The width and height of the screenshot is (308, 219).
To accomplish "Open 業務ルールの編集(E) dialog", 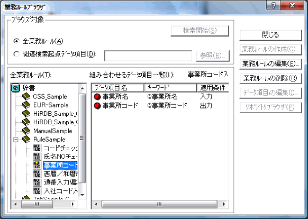I will tap(270, 64).
